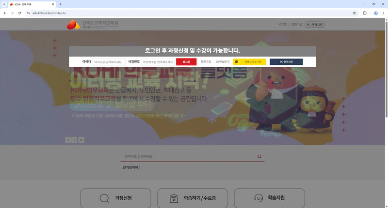
Task: Open the 학습하기/수료증 card
Action: [x=193, y=198]
